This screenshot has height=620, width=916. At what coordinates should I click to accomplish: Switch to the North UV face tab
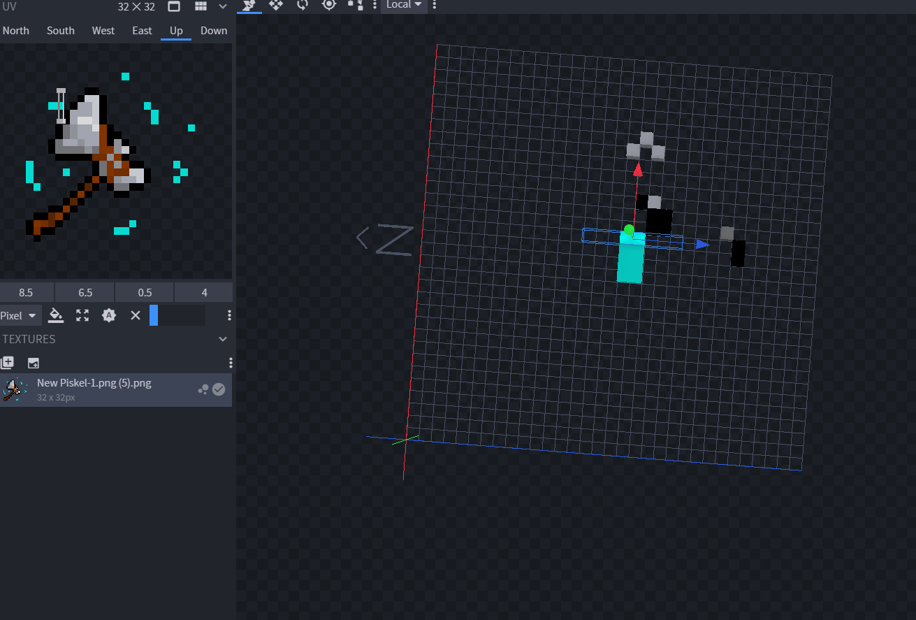[x=16, y=30]
